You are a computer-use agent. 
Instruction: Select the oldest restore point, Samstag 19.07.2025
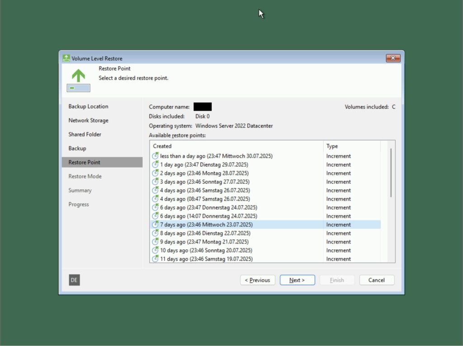click(x=203, y=259)
